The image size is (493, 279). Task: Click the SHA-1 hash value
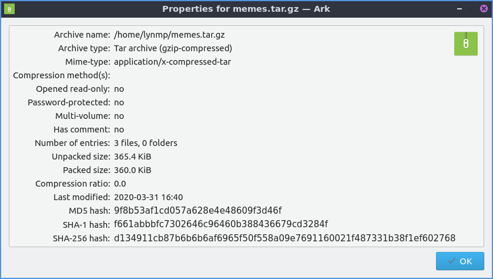(x=221, y=224)
